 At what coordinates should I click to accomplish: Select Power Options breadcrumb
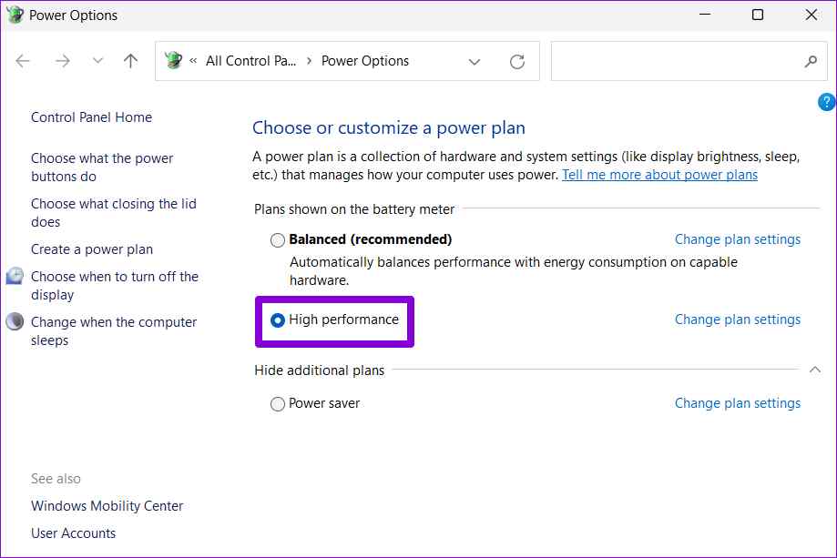pyautogui.click(x=365, y=61)
